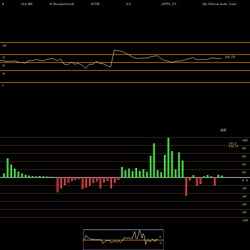This screenshot has width=250, height=250.
Task: Click the MR label above bar chart
Action: (x=223, y=130)
